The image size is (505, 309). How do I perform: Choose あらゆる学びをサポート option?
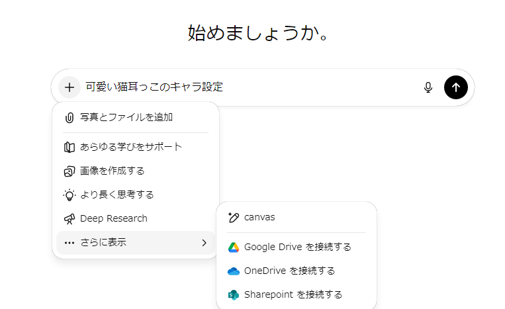click(x=136, y=147)
